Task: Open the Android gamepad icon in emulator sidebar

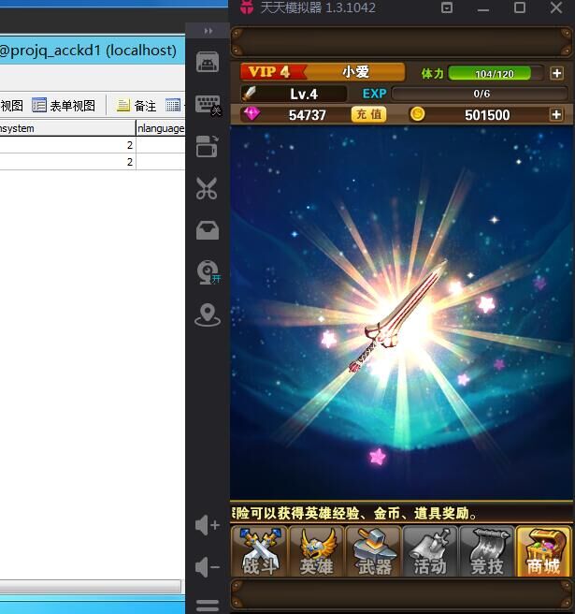Action: [x=207, y=63]
